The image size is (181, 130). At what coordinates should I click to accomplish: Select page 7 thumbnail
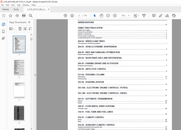click(x=19, y=90)
